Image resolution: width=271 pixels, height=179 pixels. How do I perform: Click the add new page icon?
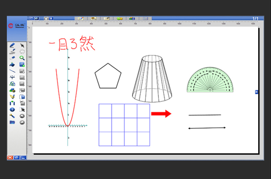[x=22, y=64]
